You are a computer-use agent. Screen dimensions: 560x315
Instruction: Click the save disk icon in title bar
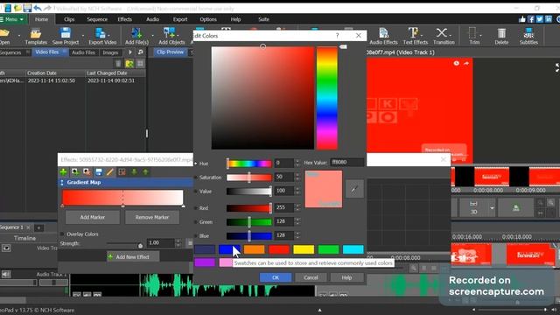click(27, 8)
